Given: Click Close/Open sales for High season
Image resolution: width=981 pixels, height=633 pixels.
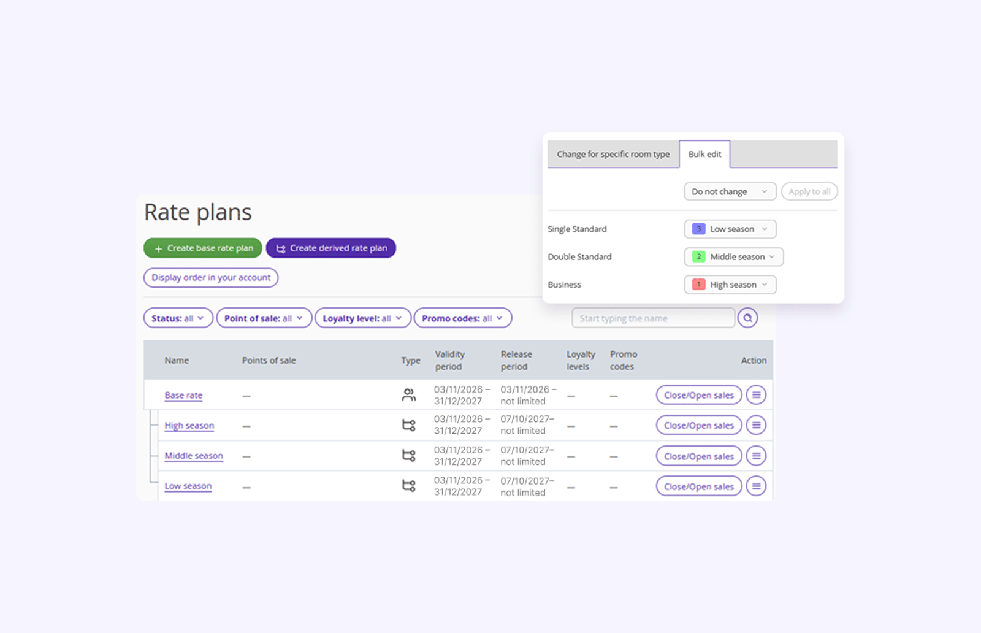Looking at the screenshot, I should click(x=699, y=425).
